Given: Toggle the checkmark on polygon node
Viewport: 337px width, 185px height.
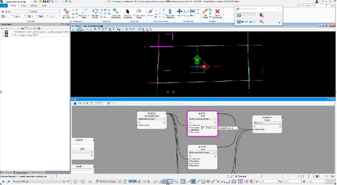Looking at the screenshot, I should coord(255,127).
